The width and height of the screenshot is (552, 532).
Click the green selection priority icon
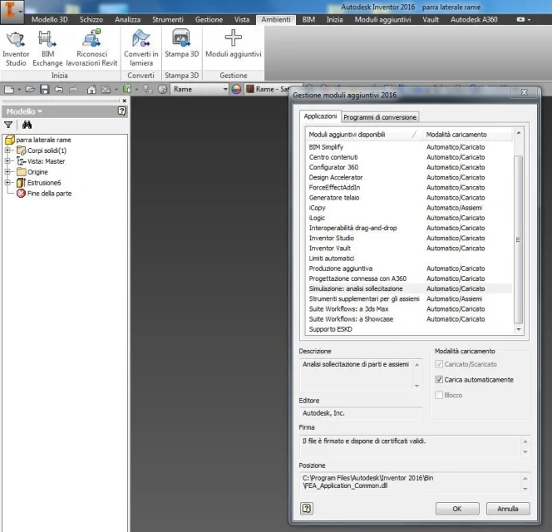coord(126,90)
